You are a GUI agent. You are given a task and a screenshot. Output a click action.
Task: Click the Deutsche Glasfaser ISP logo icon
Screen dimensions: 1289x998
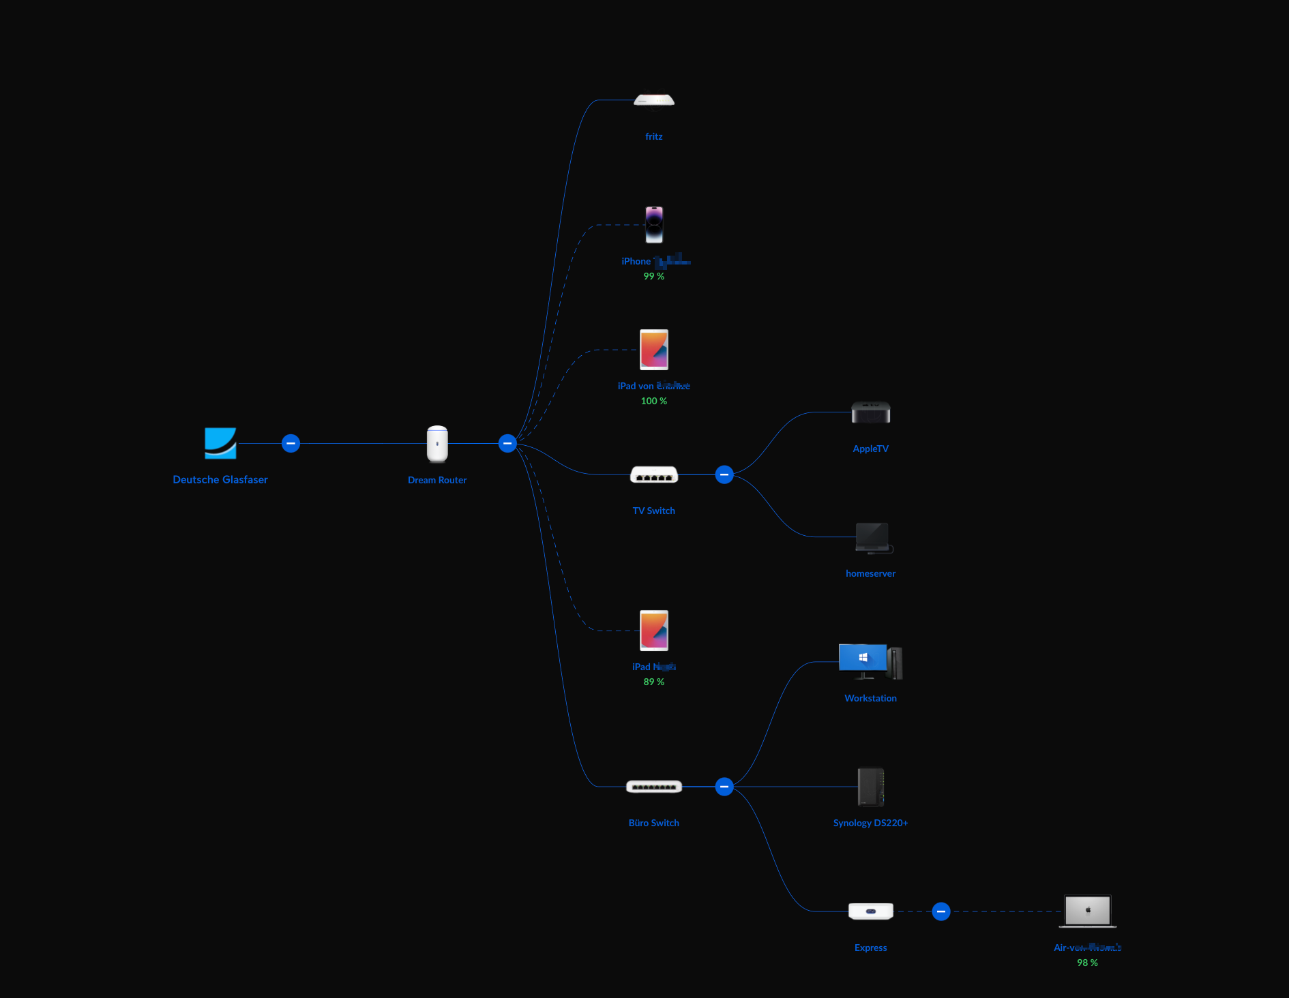pyautogui.click(x=220, y=443)
